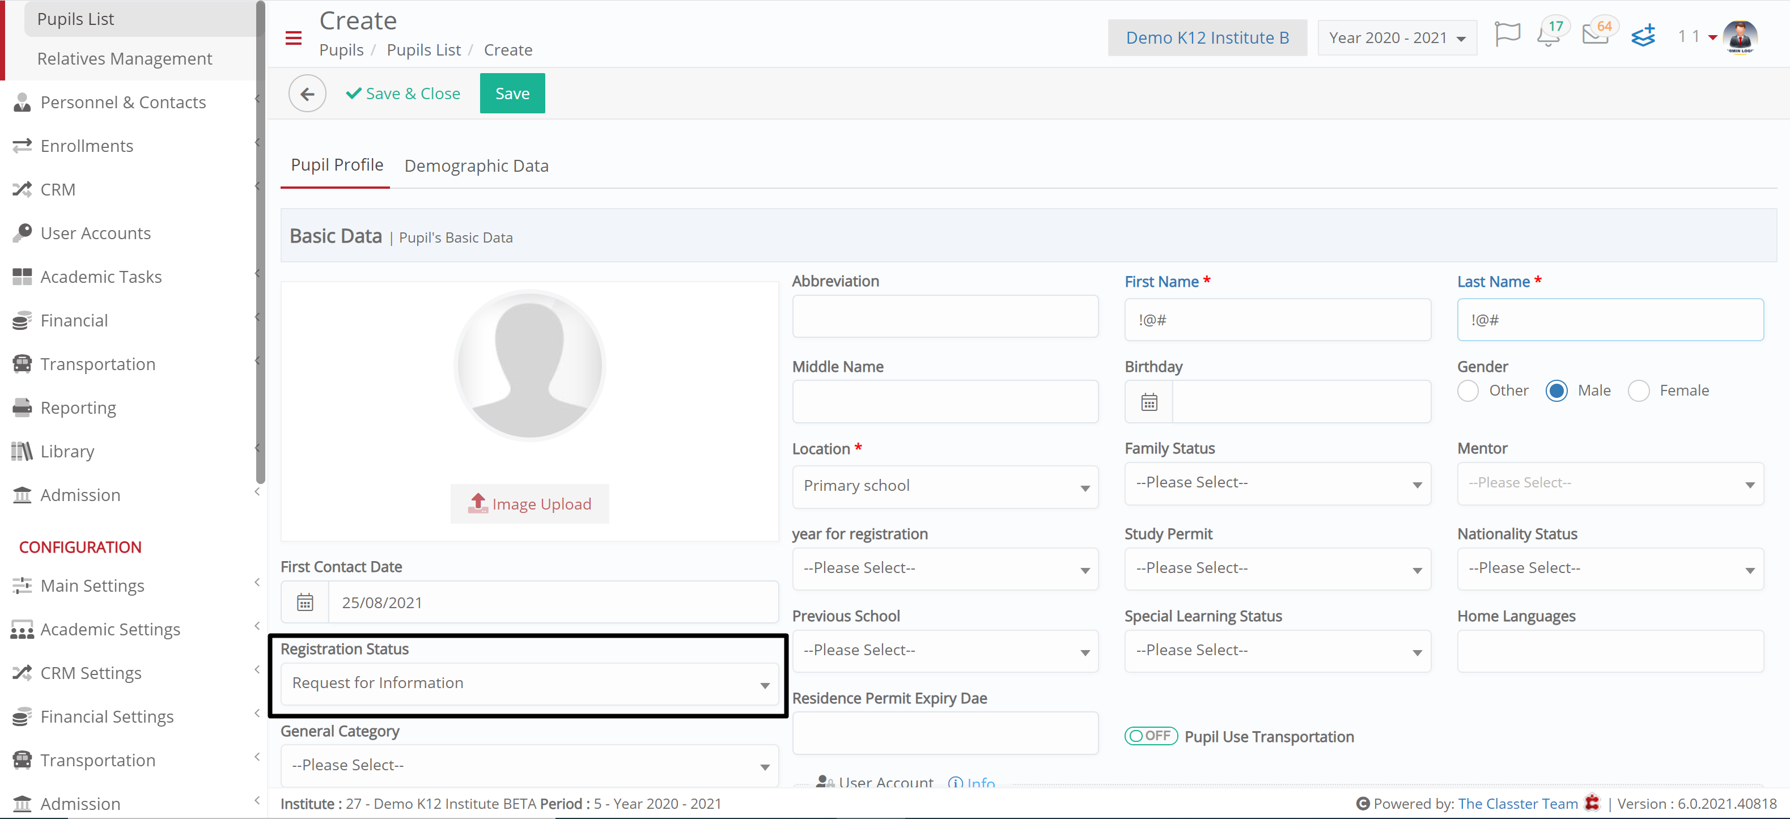Click the green Save button
1790x819 pixels.
click(x=512, y=93)
